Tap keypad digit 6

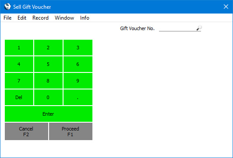pos(78,64)
